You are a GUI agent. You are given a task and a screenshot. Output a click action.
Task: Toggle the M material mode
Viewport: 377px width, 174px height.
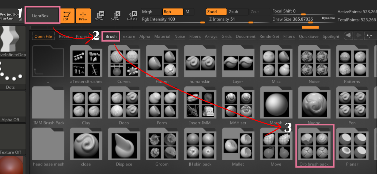coord(189,12)
